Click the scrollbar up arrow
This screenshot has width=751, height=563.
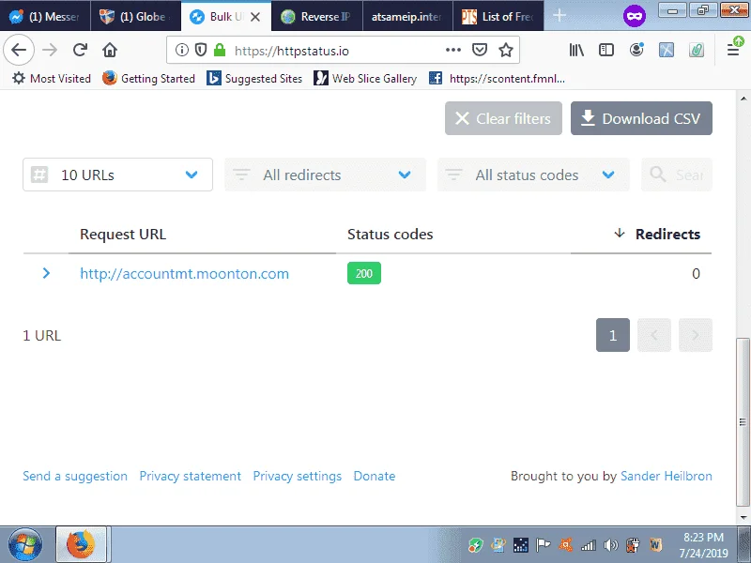743,99
